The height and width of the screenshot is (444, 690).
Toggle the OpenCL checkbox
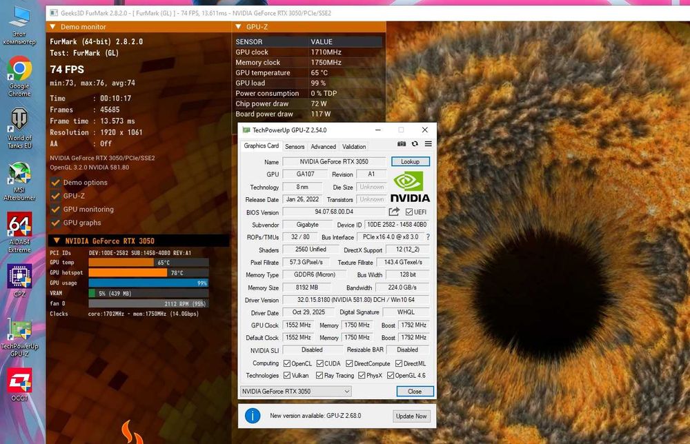pyautogui.click(x=287, y=363)
